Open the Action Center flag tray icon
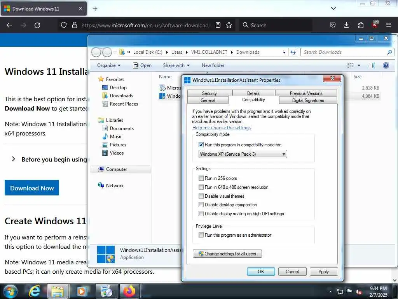The height and width of the screenshot is (299, 398). pyautogui.click(x=349, y=292)
